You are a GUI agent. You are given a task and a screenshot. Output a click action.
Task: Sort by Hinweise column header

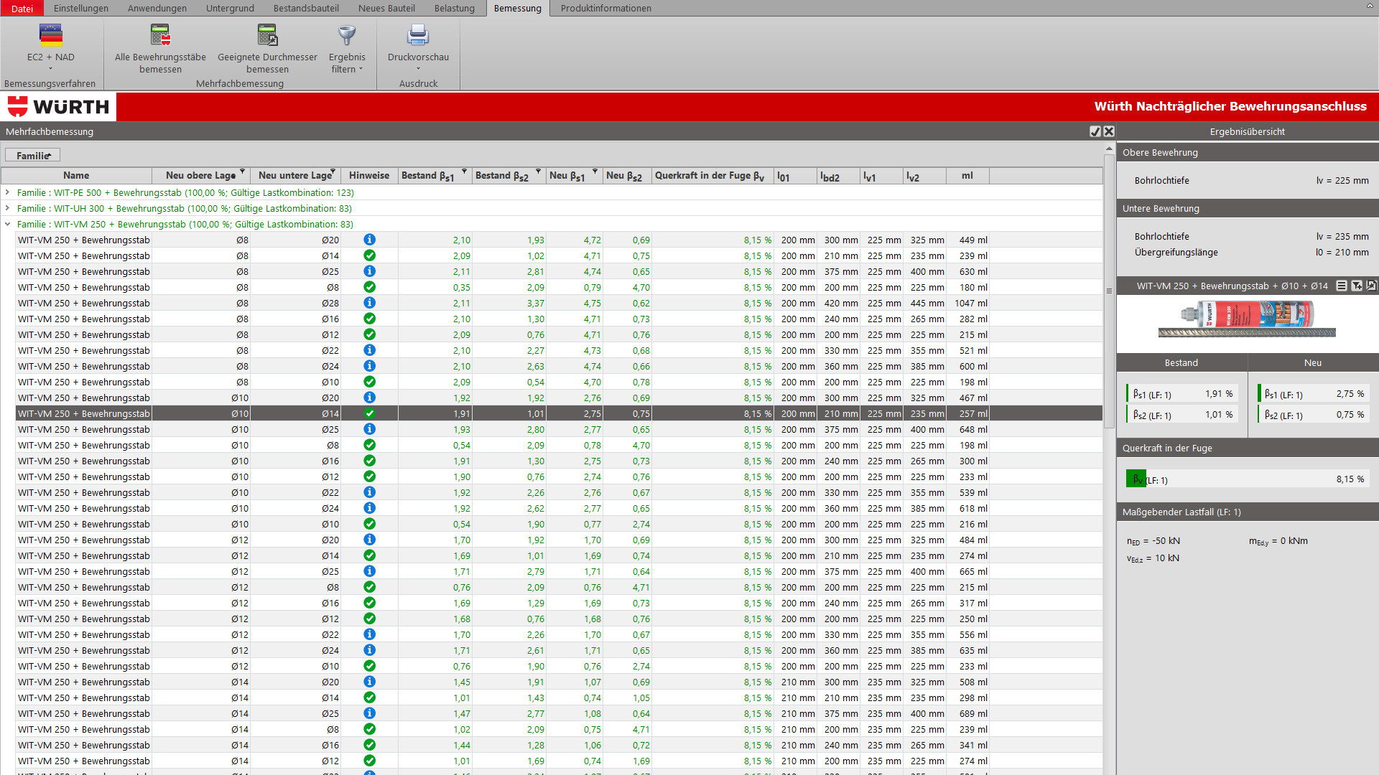[369, 176]
